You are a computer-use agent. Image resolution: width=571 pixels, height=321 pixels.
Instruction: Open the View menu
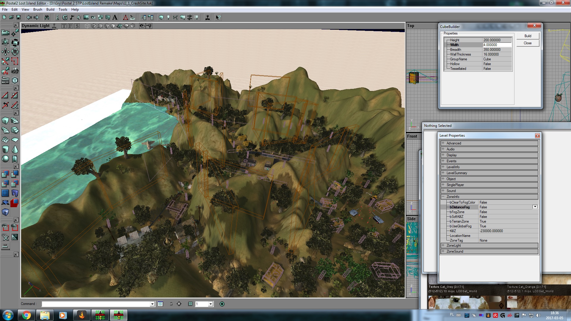[25, 10]
